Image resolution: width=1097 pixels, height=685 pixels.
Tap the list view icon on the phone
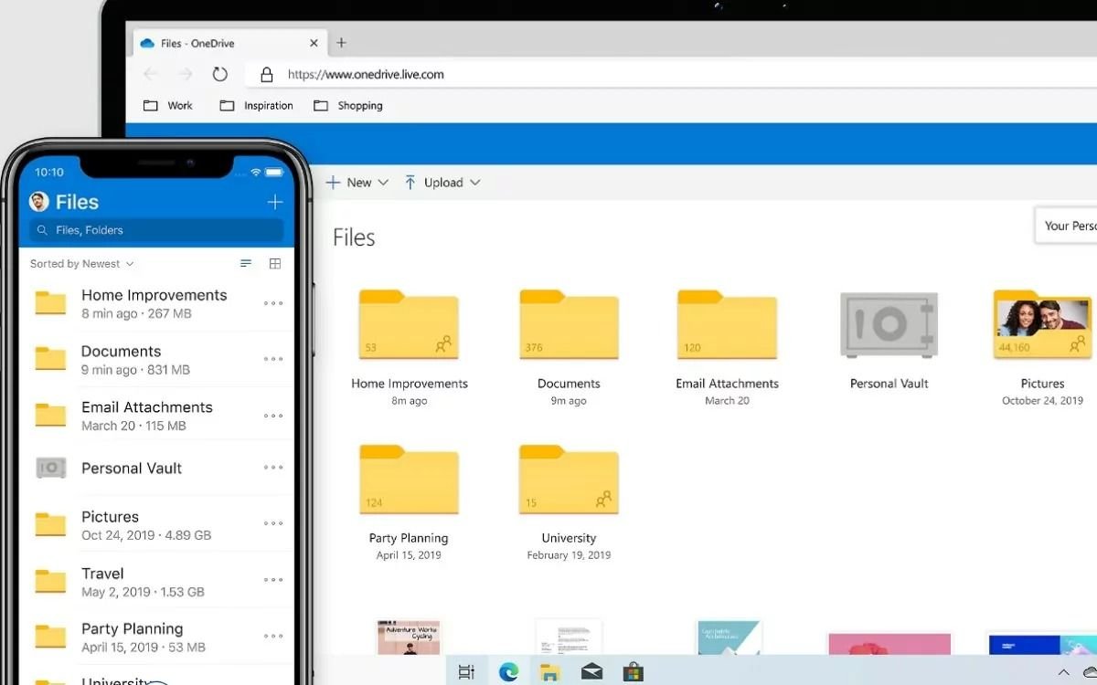(x=245, y=263)
